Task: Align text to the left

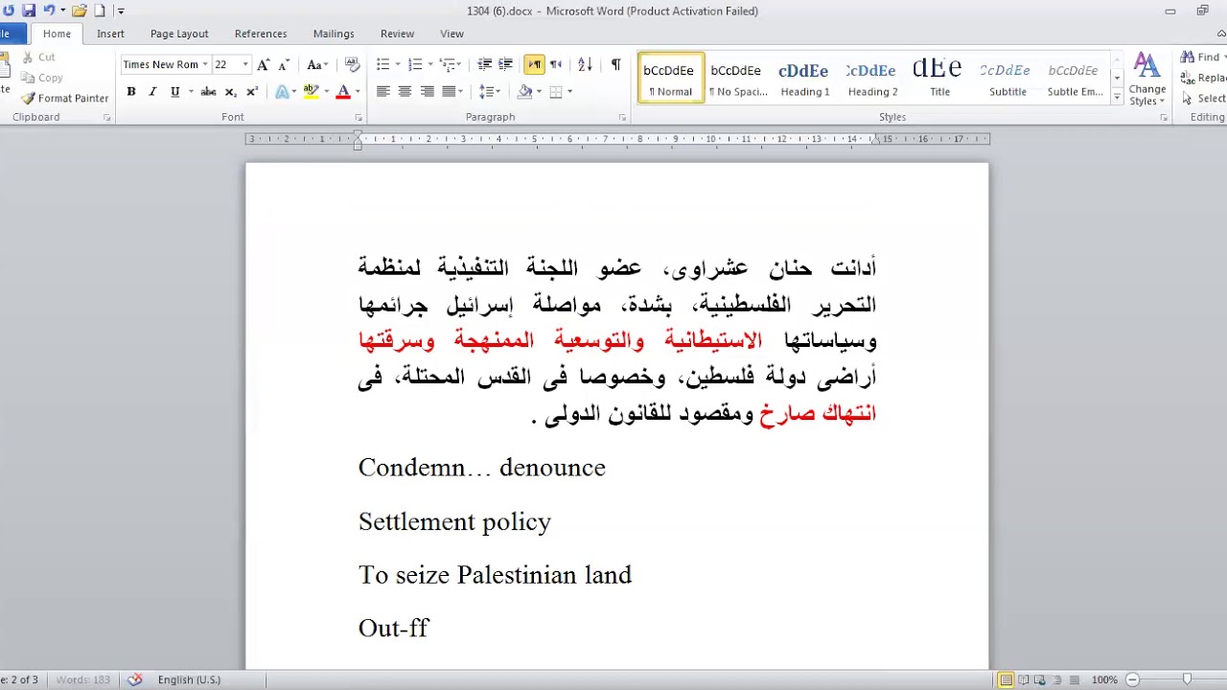Action: click(x=382, y=92)
